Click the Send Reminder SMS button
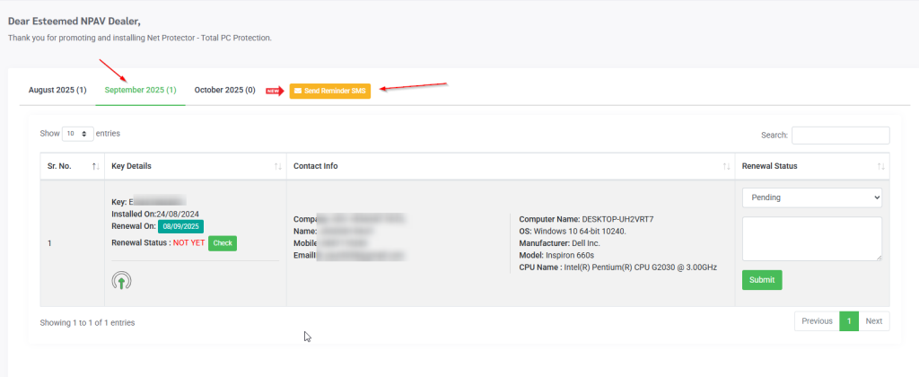 click(x=329, y=91)
